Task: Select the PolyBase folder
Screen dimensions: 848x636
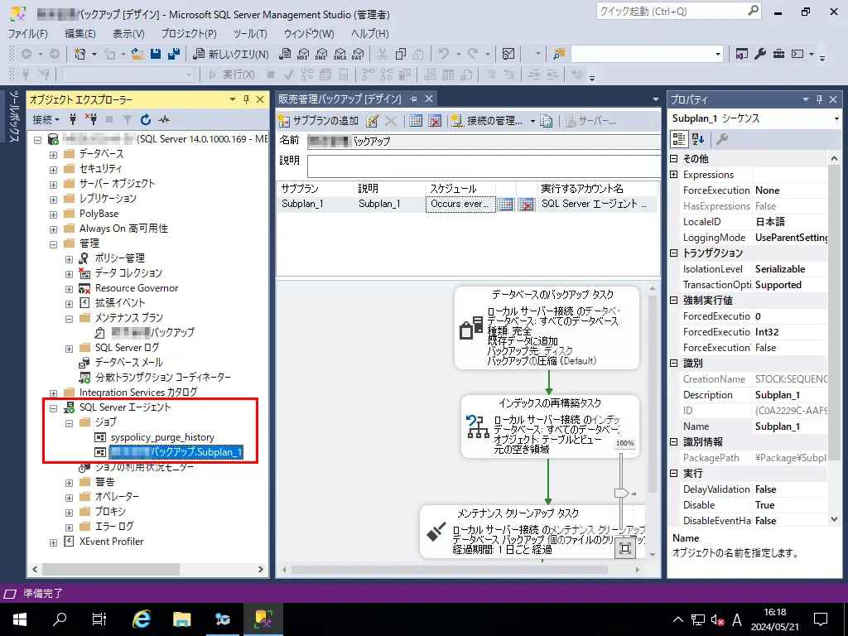Action: click(x=99, y=214)
